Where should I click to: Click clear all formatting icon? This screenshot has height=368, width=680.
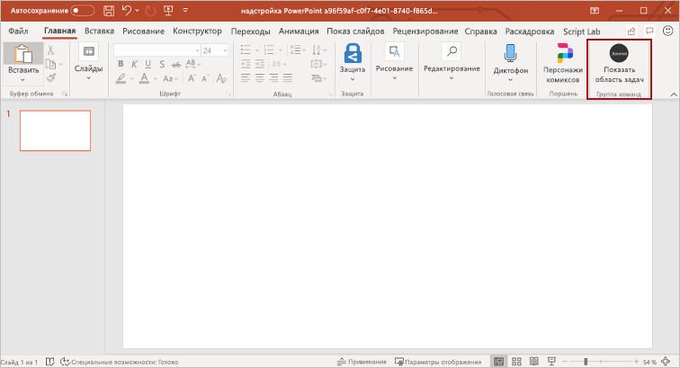[x=221, y=78]
